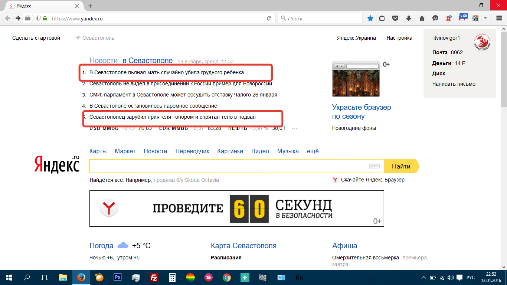Click Написать письмо link

(x=454, y=84)
